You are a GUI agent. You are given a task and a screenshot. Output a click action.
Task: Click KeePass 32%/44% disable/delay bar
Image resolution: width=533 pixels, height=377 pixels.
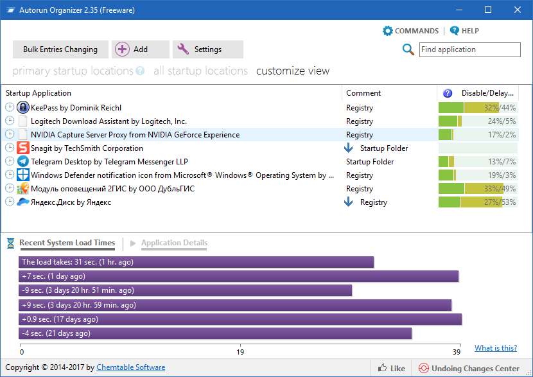pos(478,108)
